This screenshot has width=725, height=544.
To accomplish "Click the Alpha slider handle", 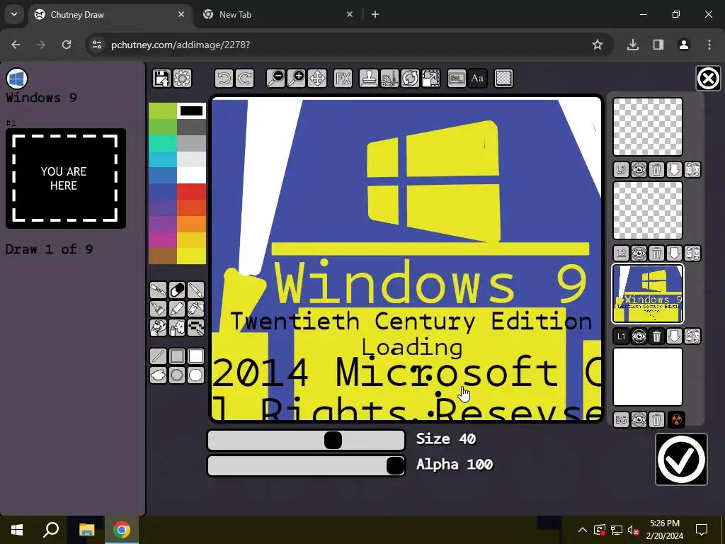I will pyautogui.click(x=395, y=465).
